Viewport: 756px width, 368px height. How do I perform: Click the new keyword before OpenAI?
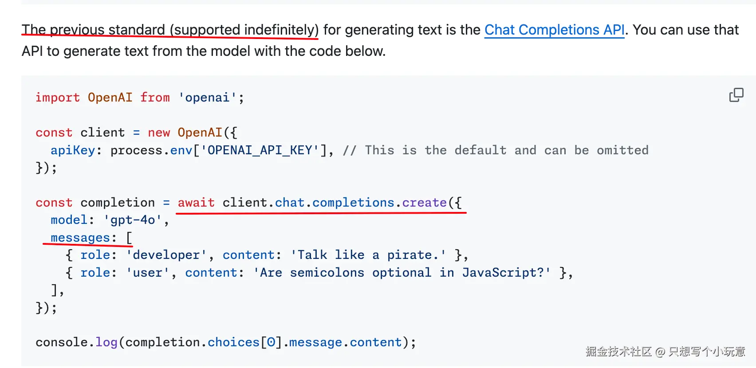[159, 133]
